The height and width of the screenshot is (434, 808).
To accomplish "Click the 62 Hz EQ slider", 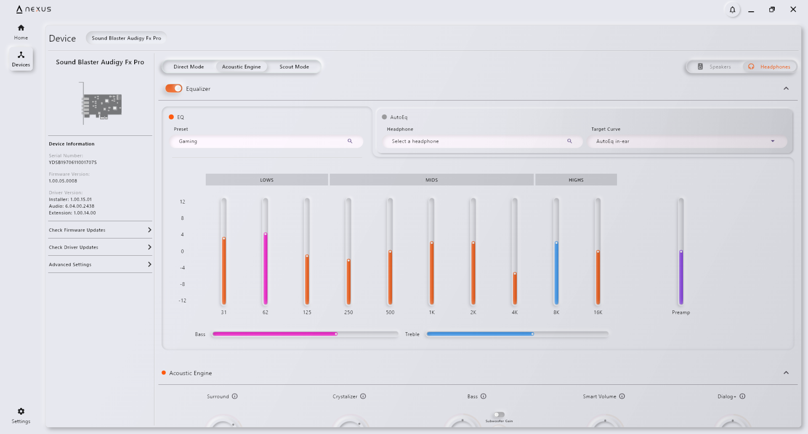I will coord(266,251).
